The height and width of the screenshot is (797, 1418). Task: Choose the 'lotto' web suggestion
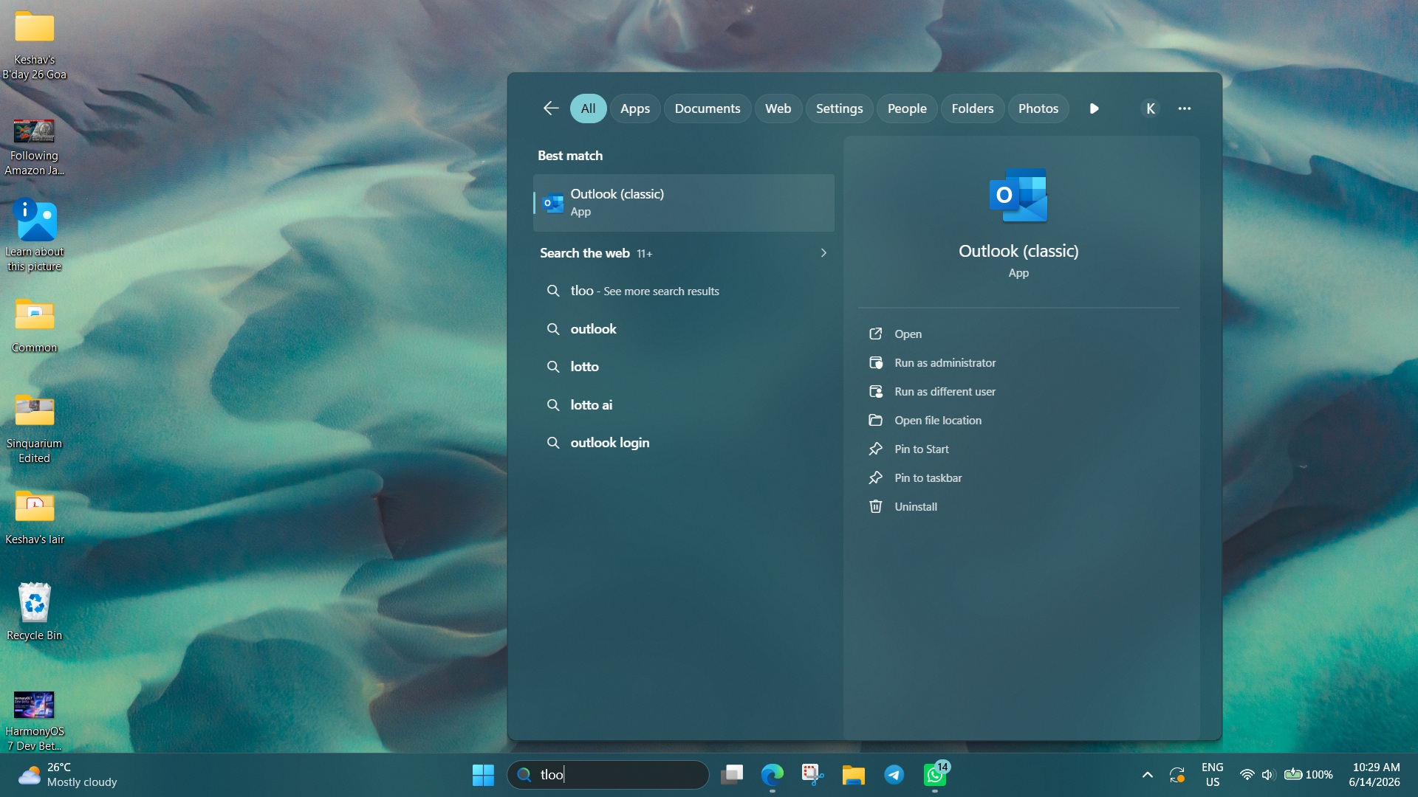tap(684, 367)
